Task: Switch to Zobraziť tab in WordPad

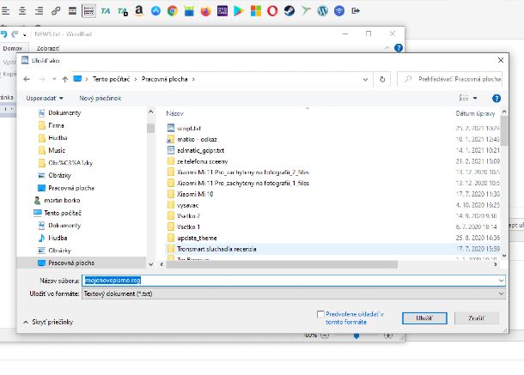Action: (x=48, y=48)
